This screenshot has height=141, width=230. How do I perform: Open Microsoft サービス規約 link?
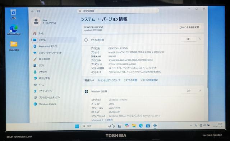[102, 120]
